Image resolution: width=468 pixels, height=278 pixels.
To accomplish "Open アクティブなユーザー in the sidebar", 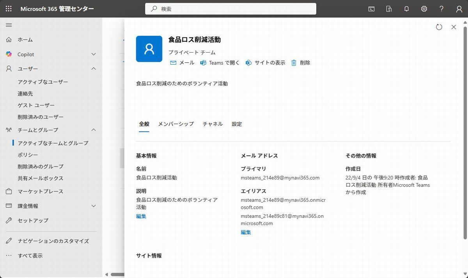I will click(43, 82).
